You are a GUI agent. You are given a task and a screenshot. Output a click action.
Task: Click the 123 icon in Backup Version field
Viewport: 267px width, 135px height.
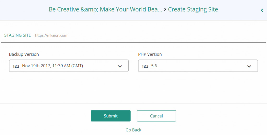click(16, 66)
